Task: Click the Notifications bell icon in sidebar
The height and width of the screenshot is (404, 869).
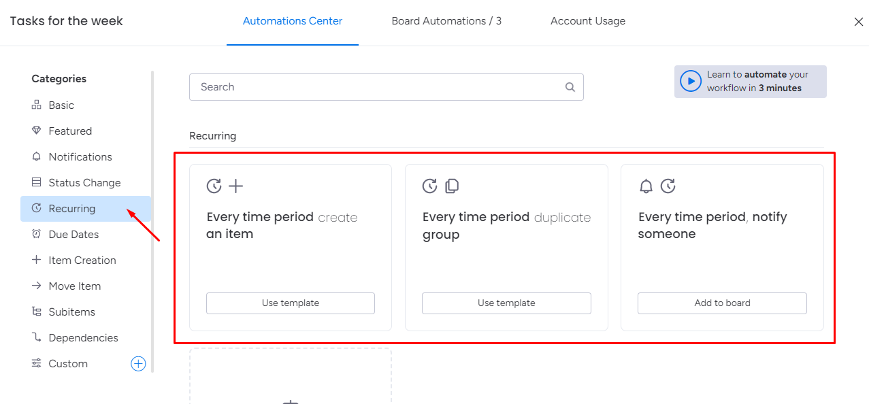Action: [x=37, y=157]
